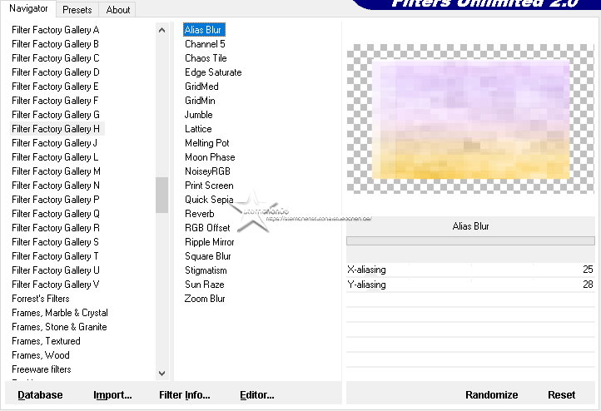Select the Alias Blur filter
601x411 pixels.
204,30
